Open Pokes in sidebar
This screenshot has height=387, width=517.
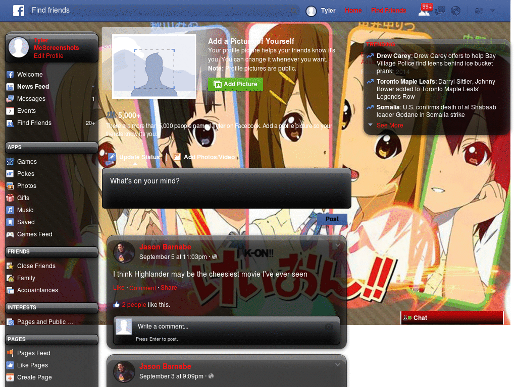point(25,174)
